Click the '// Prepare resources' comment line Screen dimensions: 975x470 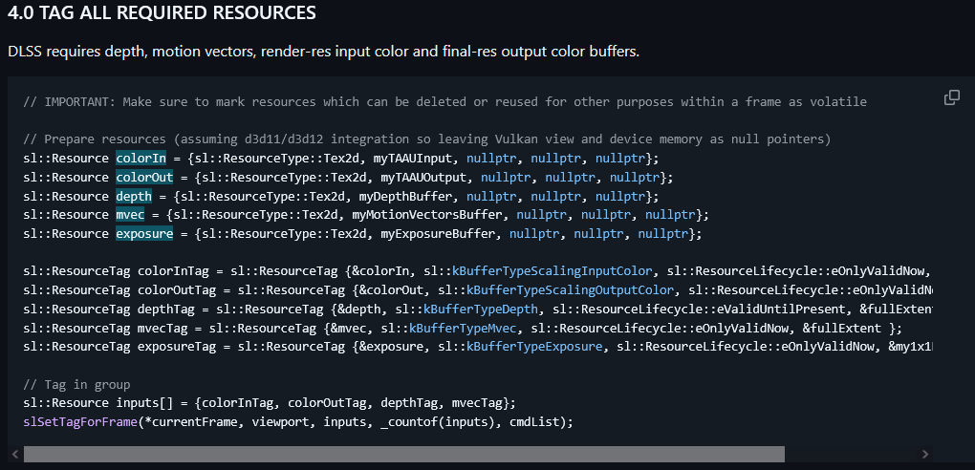click(x=426, y=139)
